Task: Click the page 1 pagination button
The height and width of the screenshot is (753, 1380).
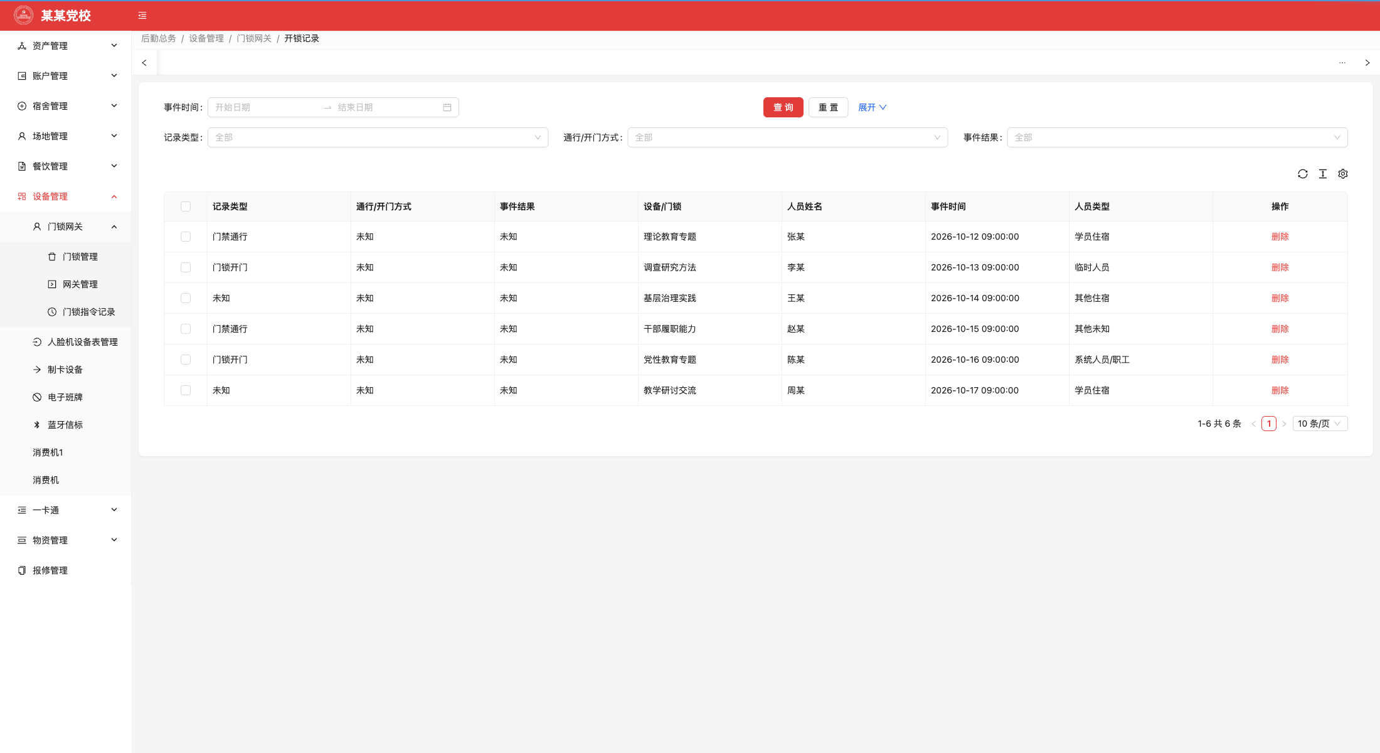Action: 1269,424
